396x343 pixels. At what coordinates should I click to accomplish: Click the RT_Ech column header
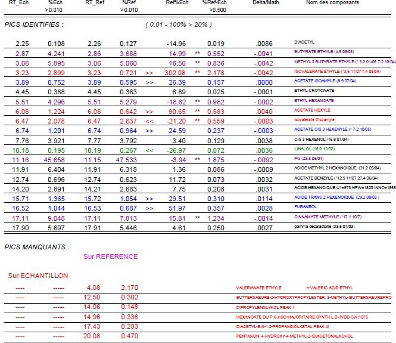click(18, 2)
